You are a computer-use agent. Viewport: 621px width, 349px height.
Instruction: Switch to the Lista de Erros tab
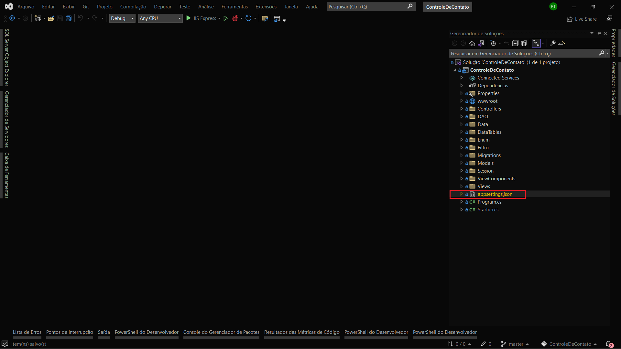[27, 332]
